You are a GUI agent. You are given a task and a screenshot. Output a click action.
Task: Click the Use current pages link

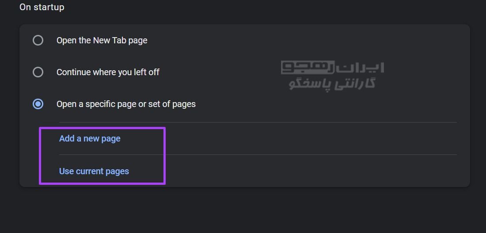click(94, 171)
